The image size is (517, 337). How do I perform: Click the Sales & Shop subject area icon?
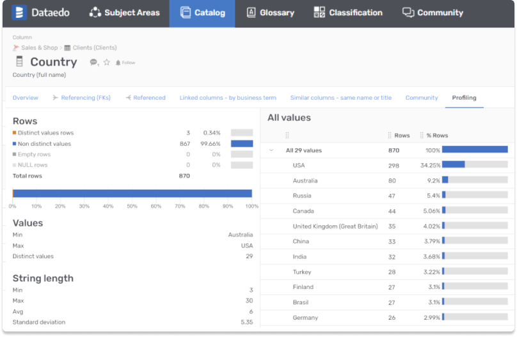[16, 47]
